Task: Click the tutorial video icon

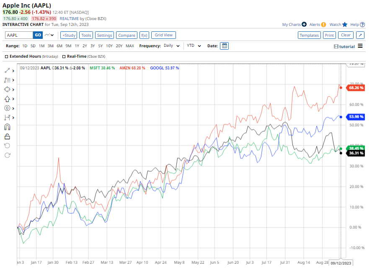Action: [336, 46]
